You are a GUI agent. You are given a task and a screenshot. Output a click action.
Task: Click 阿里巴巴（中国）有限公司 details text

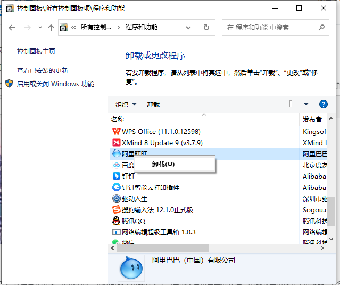pyautogui.click(x=194, y=260)
